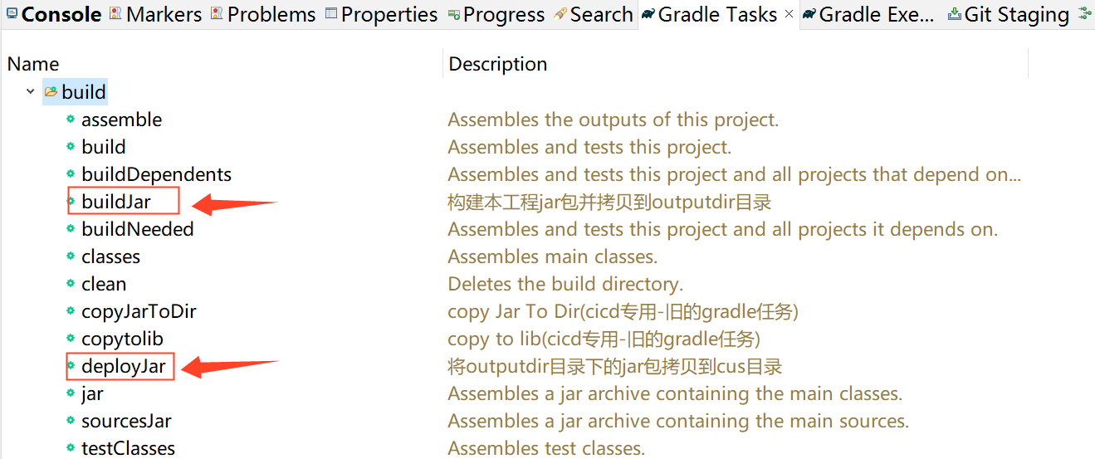Click the Gradle Tasks elephant icon
This screenshot has width=1095, height=459.
pyautogui.click(x=648, y=14)
